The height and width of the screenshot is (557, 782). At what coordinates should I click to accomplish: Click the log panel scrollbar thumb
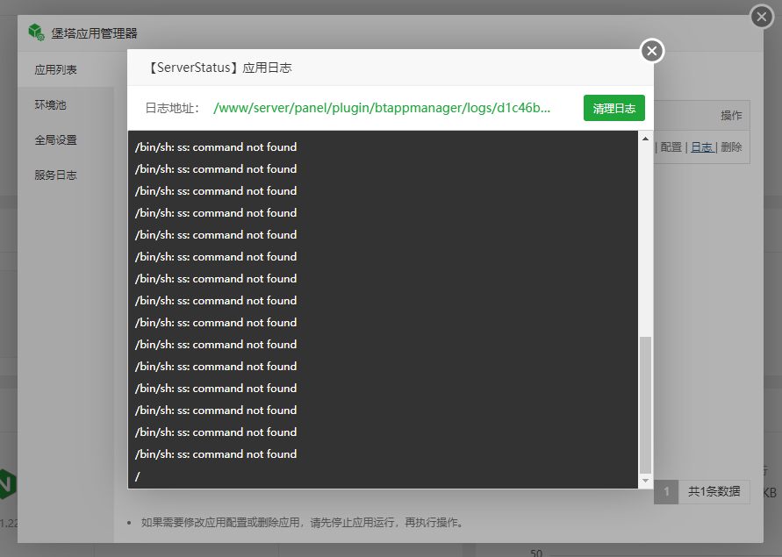[x=645, y=404]
